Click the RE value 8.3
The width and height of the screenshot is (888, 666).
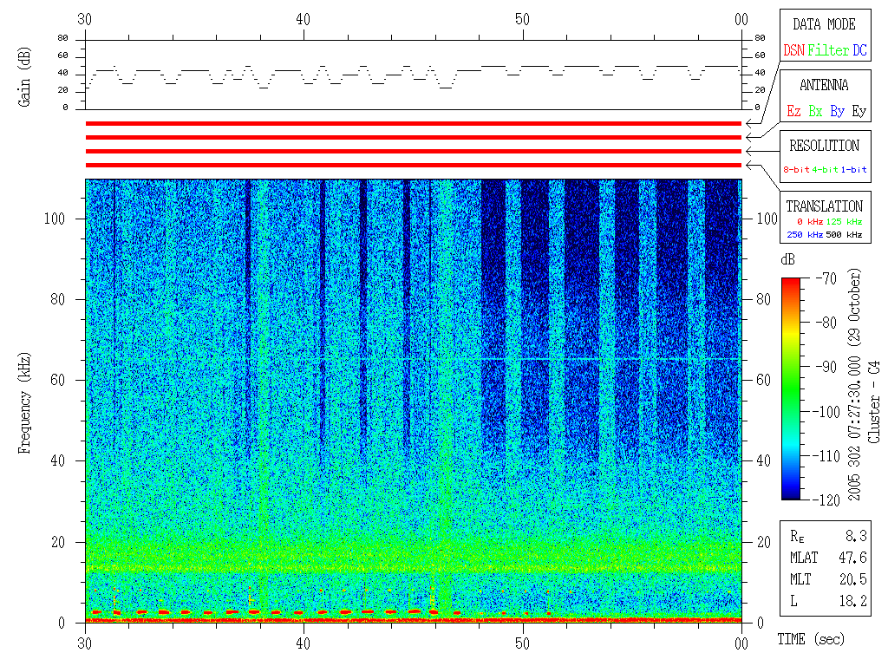coord(856,536)
